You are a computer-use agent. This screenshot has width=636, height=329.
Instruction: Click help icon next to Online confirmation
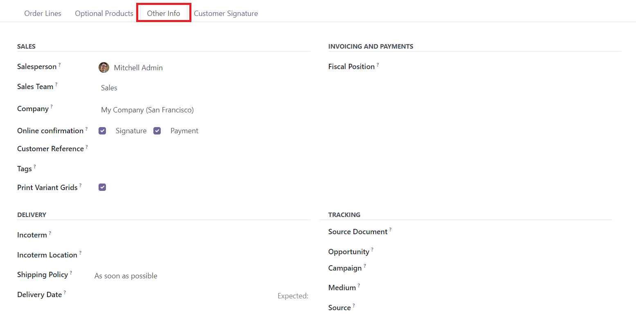click(86, 129)
